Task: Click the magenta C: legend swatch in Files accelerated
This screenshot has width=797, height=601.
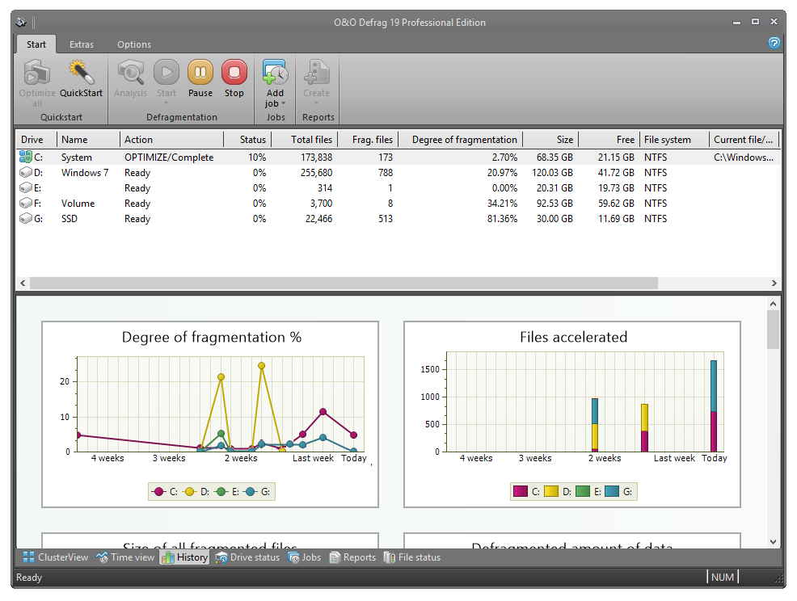Action: (x=521, y=491)
